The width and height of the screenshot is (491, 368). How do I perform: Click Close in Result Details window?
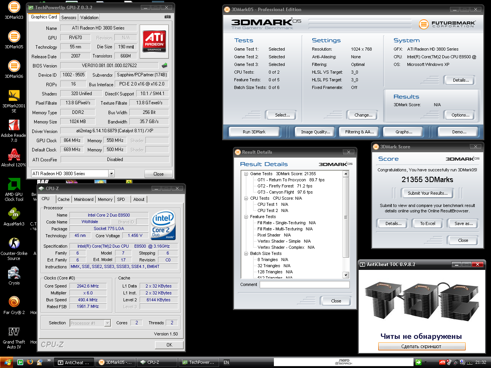point(336,301)
